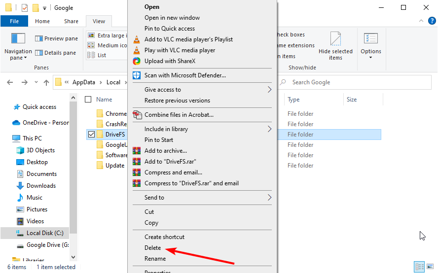Image resolution: width=438 pixels, height=273 pixels.
Task: Switch to large icons view in status bar
Action: (430, 267)
